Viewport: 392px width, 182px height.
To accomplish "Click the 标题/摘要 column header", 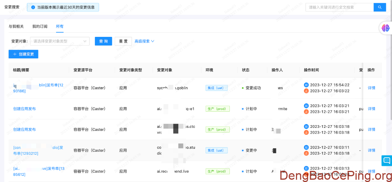I will click(21, 70).
